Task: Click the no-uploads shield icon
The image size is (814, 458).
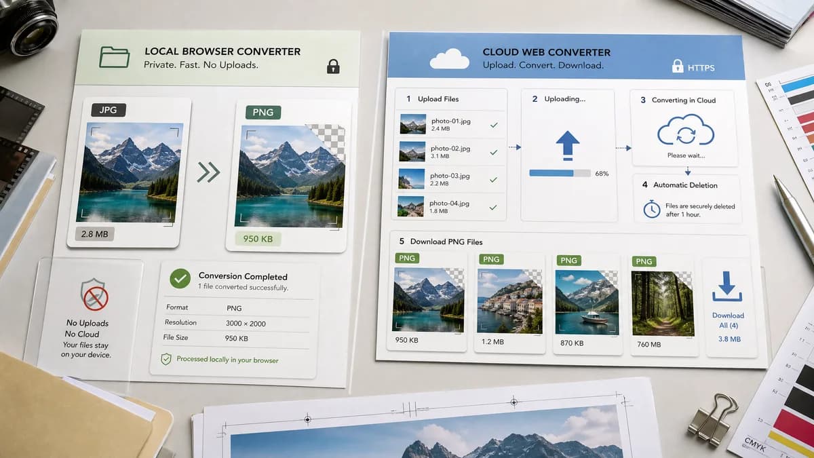Action: [94, 294]
